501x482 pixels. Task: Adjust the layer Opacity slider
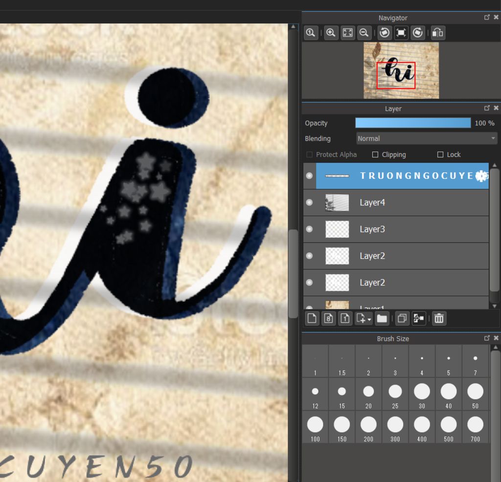coord(413,123)
